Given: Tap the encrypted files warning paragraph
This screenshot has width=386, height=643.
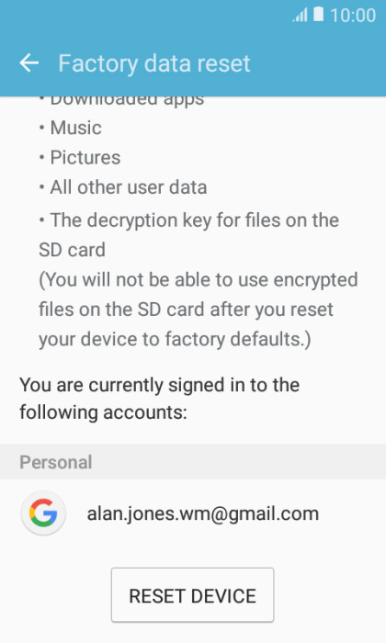Looking at the screenshot, I should (x=199, y=310).
